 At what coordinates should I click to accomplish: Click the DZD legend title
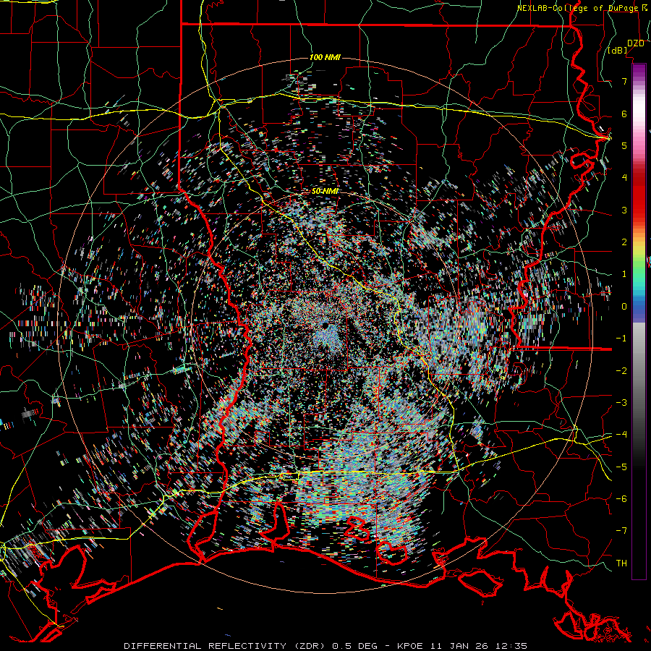[635, 43]
